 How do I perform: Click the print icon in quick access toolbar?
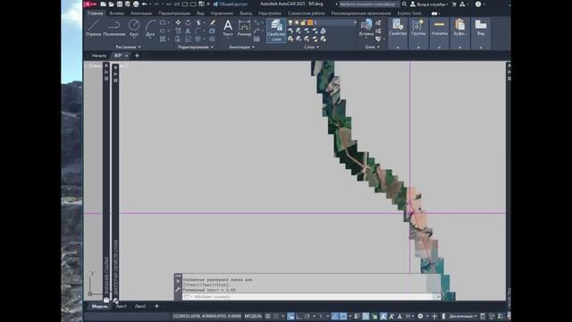[x=136, y=4]
